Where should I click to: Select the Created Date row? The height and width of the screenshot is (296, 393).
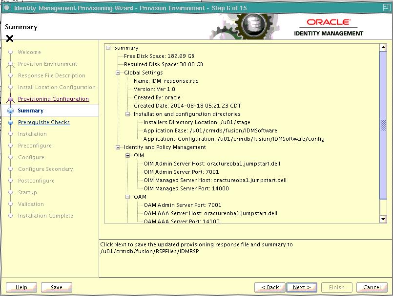187,106
